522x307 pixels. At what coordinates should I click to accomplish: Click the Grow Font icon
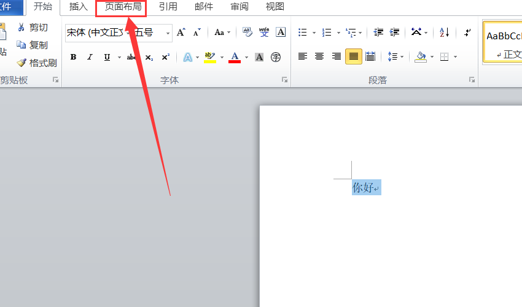tap(181, 33)
